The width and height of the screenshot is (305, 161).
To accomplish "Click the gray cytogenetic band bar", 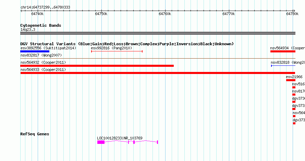I will click(x=158, y=33).
